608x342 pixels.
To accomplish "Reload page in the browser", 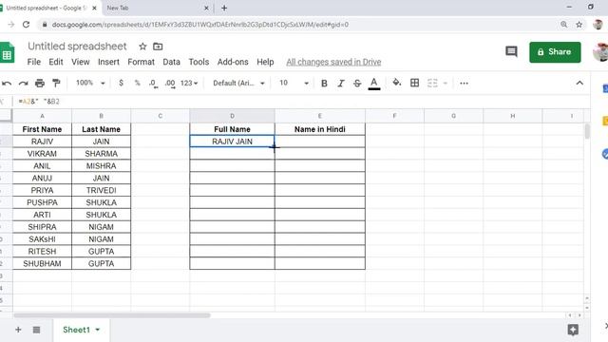I will tap(26, 25).
